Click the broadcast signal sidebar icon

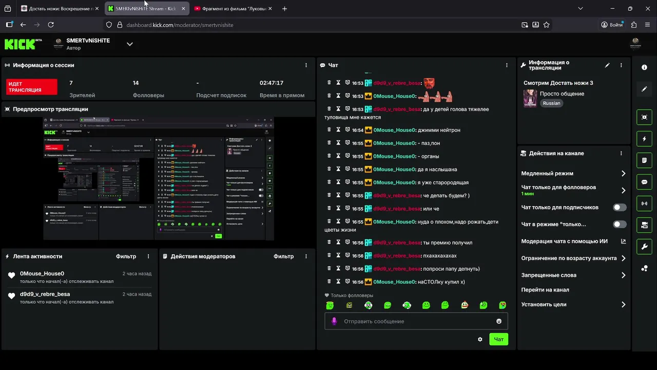(644, 203)
